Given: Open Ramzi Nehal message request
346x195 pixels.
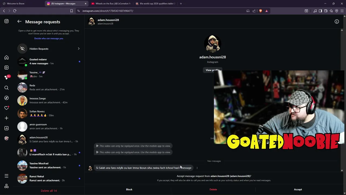Looking at the screenshot, I should click(49, 178).
